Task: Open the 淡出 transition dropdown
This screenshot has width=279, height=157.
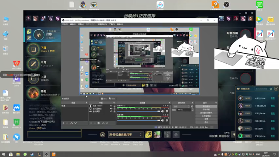Action: pos(181,106)
